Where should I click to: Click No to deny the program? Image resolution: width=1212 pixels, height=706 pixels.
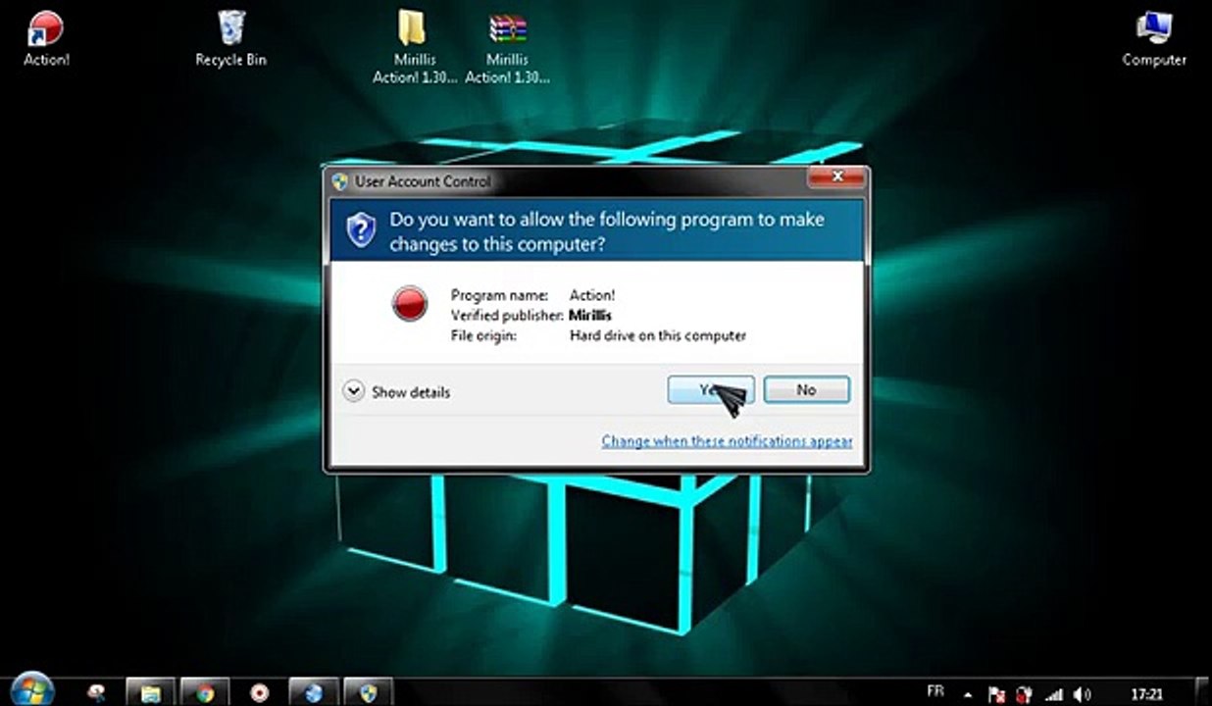click(806, 389)
